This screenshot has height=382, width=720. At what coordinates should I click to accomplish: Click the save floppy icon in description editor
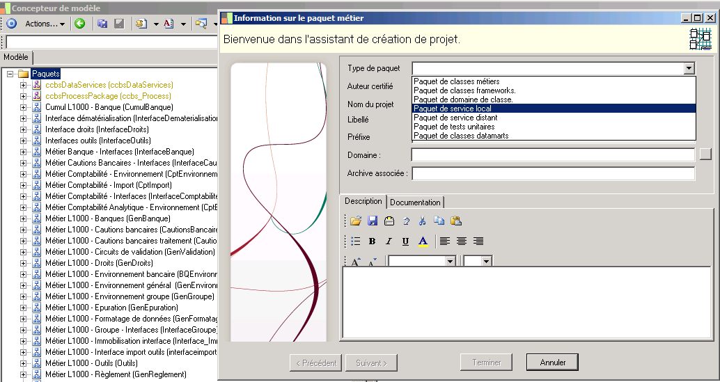pos(373,221)
